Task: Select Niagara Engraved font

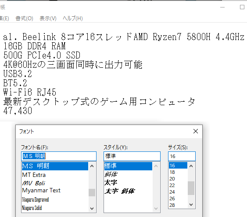Action: (55, 200)
